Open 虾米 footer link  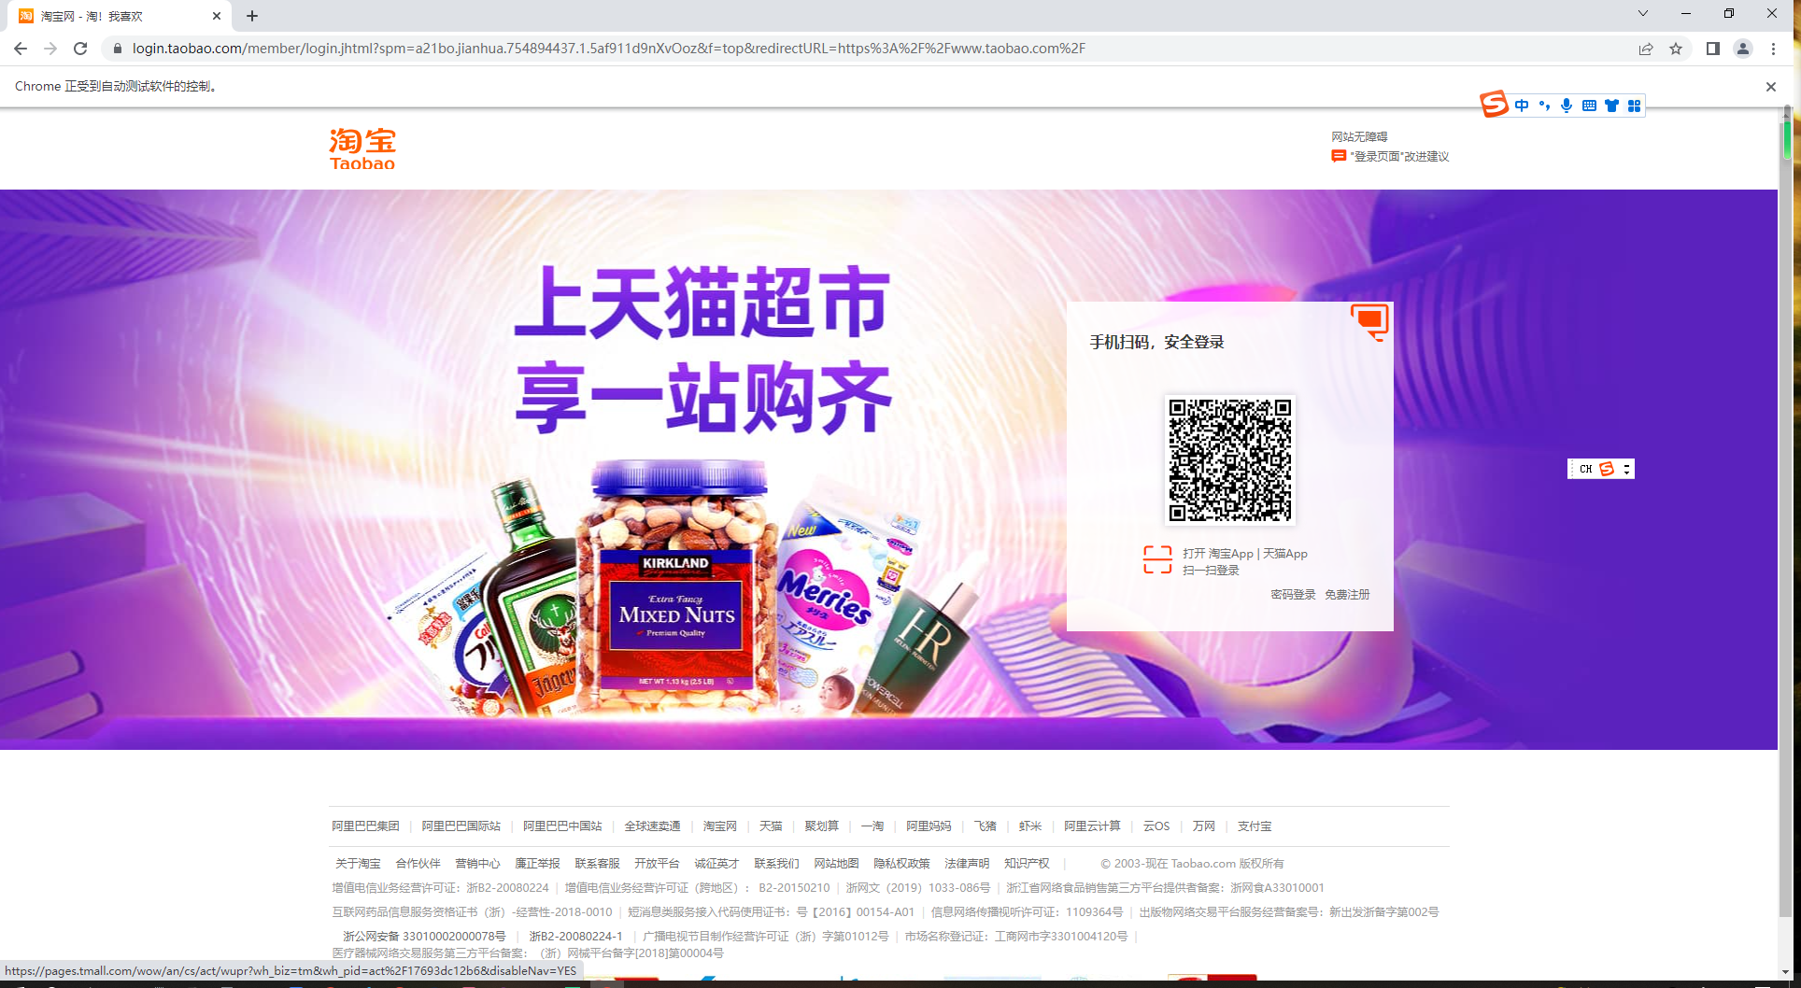point(1030,826)
